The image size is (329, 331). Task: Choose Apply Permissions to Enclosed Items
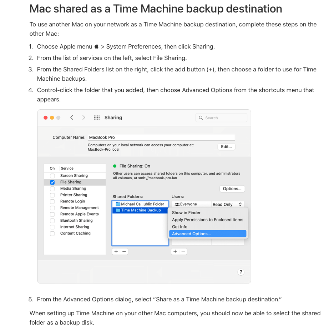(208, 220)
